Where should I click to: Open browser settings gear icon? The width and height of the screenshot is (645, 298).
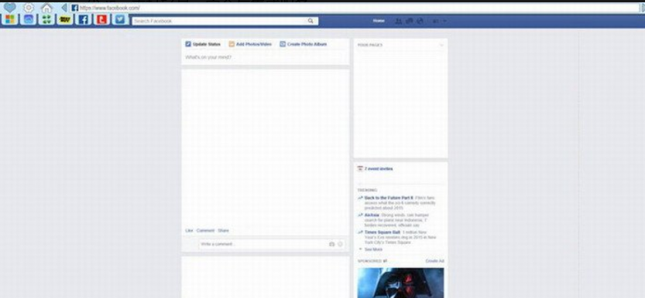29,8
